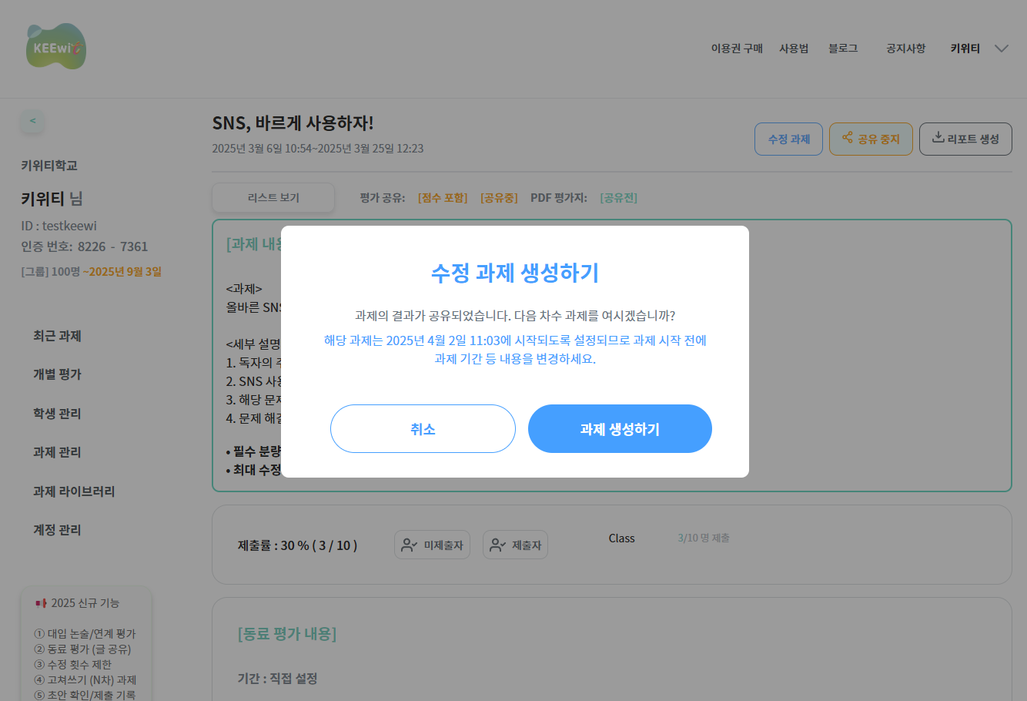This screenshot has height=701, width=1027.
Task: Click ① 대입 논술/연계 평가 feature item
Action: [85, 634]
